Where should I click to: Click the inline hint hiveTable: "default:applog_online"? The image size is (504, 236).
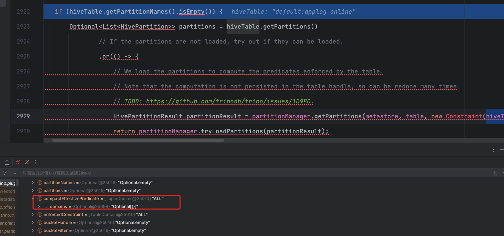point(293,12)
